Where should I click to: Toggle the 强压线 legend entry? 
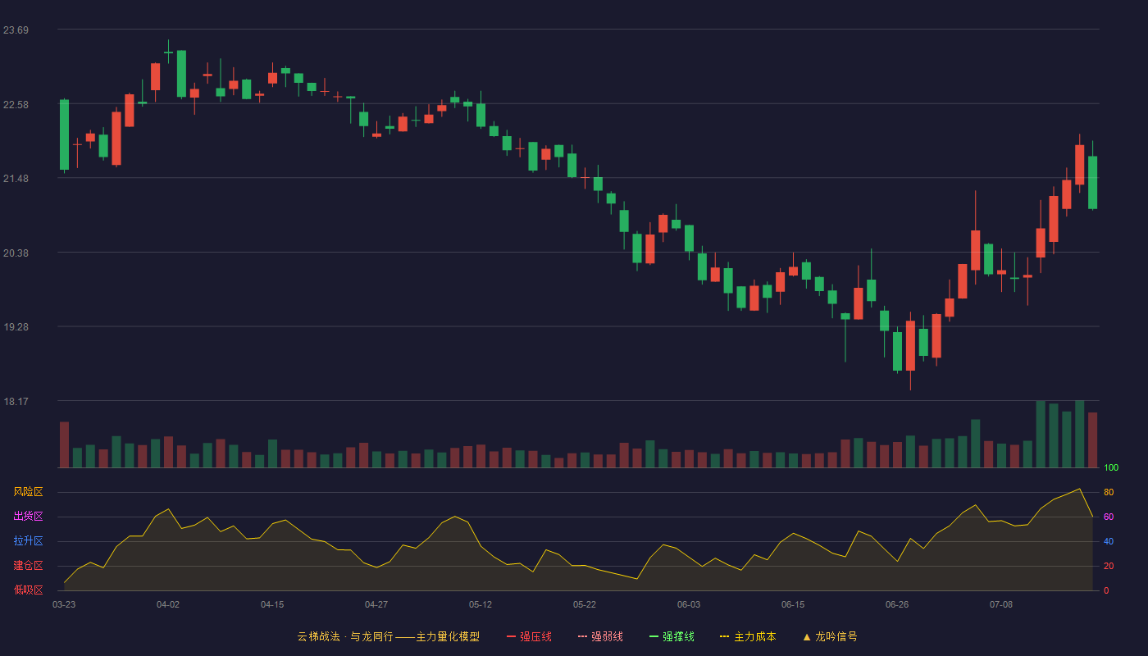pyautogui.click(x=529, y=636)
